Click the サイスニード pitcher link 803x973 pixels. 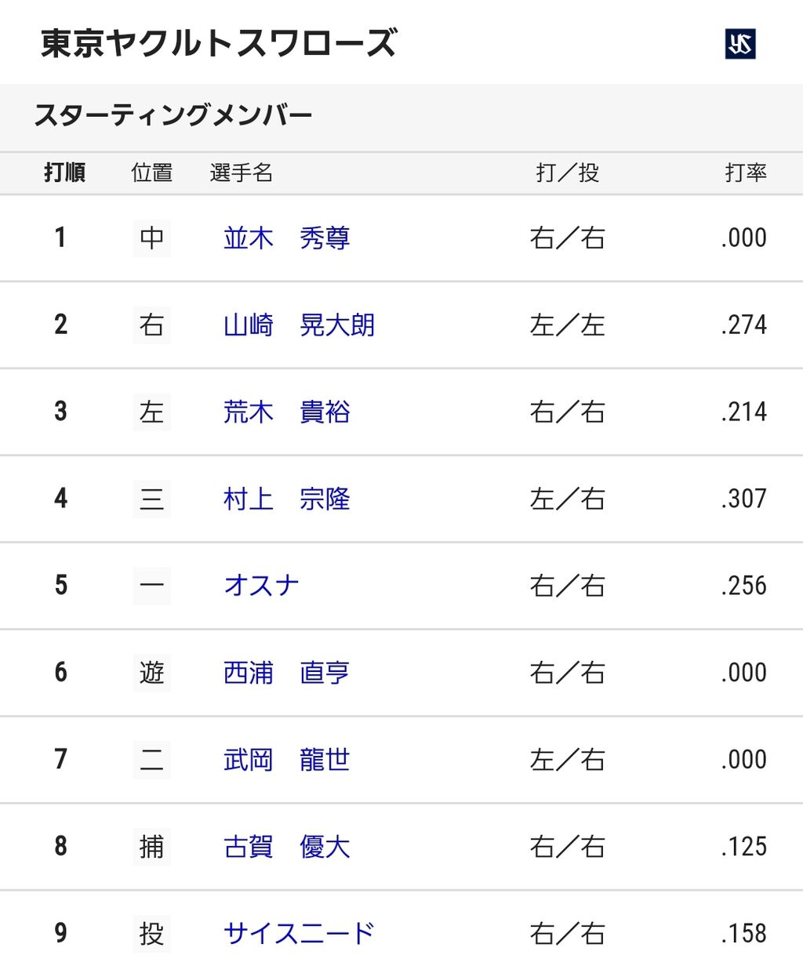[x=299, y=934]
